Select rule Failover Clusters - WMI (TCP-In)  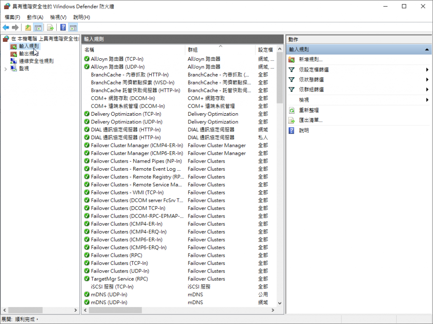[x=127, y=192]
